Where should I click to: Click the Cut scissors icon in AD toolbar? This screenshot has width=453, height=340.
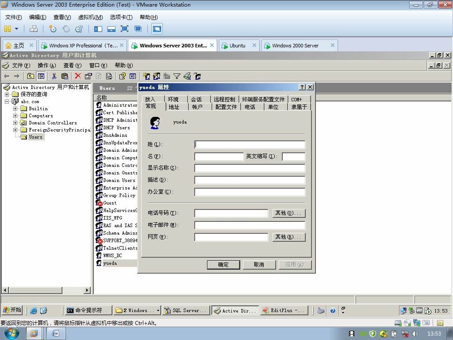[54, 76]
